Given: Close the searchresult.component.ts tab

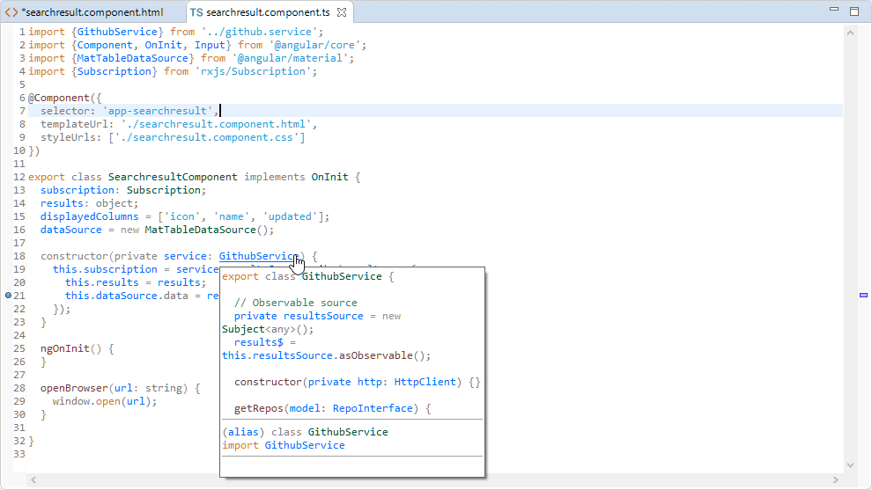Looking at the screenshot, I should [x=342, y=11].
